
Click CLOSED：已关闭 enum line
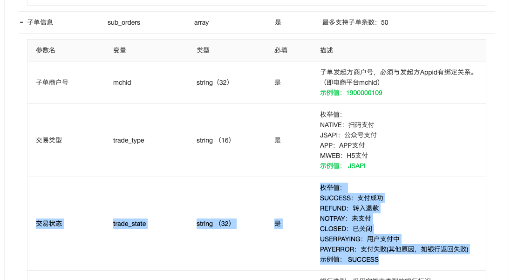346,229
